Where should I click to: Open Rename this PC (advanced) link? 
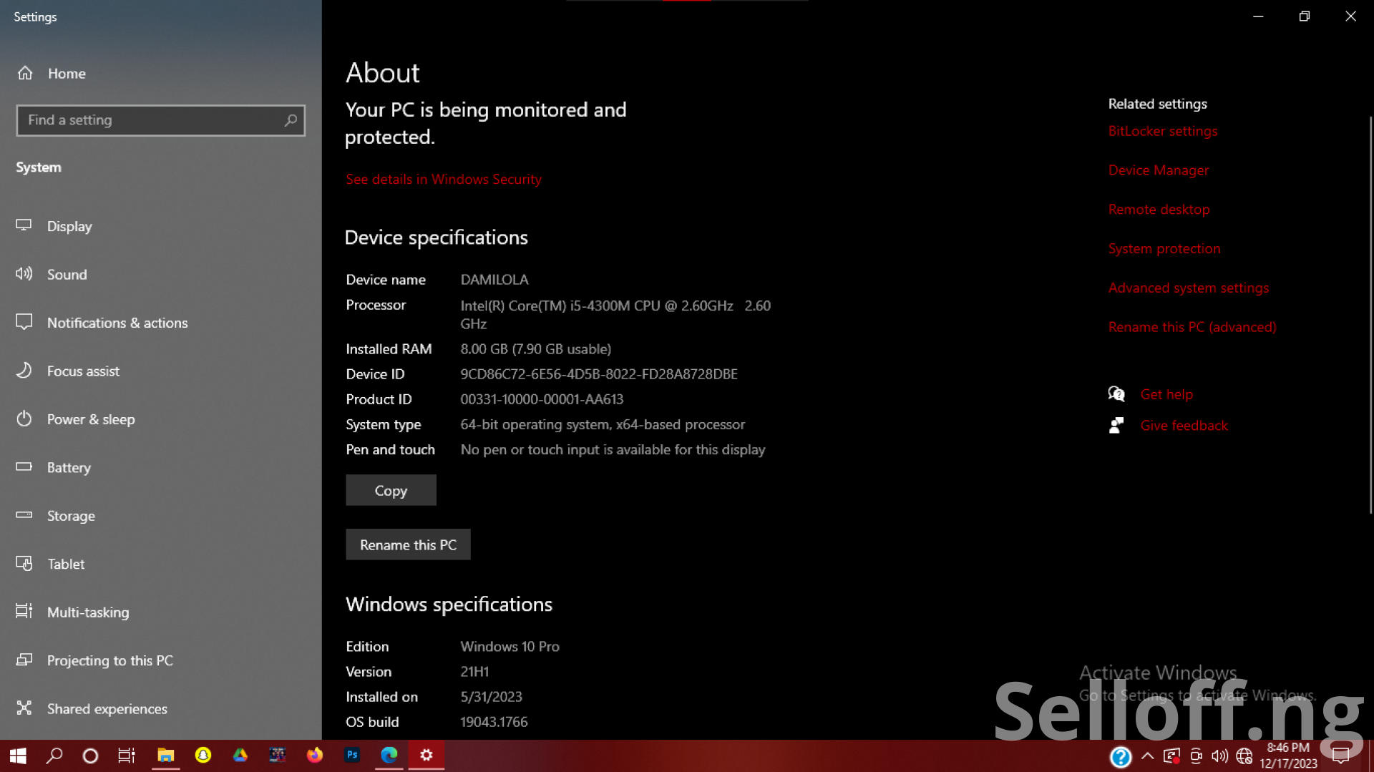coord(1192,327)
